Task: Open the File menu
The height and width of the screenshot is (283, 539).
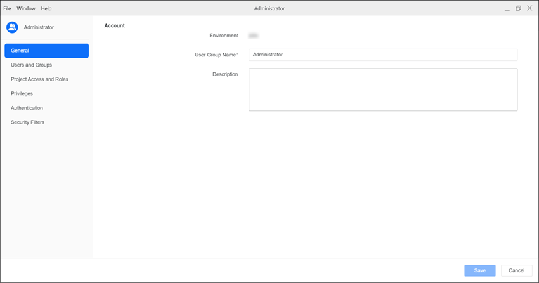Action: (8, 8)
